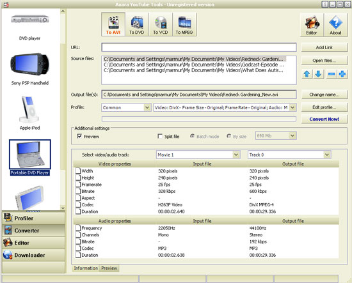352x283 pixels.
Task: Choose the Portable DVD Player profile
Action: [x=30, y=158]
